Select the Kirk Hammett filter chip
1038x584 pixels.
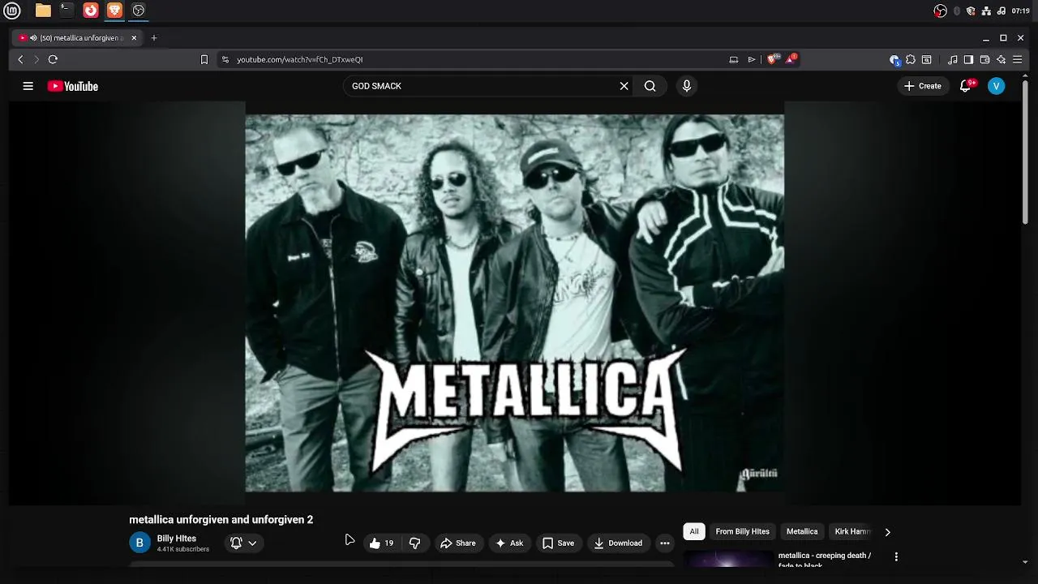851,531
